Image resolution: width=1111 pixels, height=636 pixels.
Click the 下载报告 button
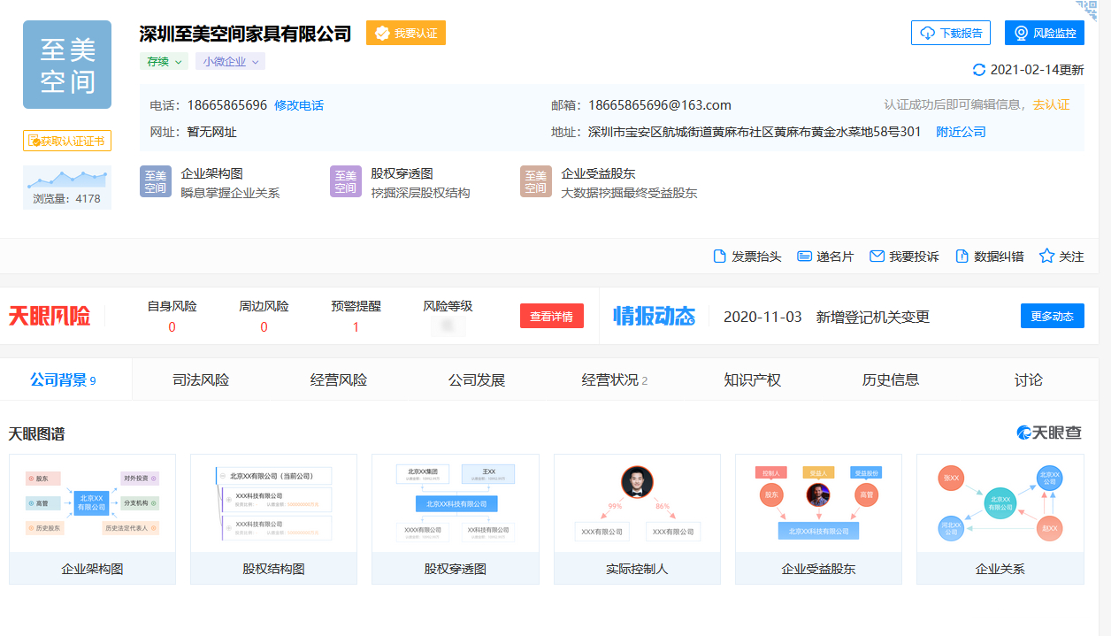[950, 33]
